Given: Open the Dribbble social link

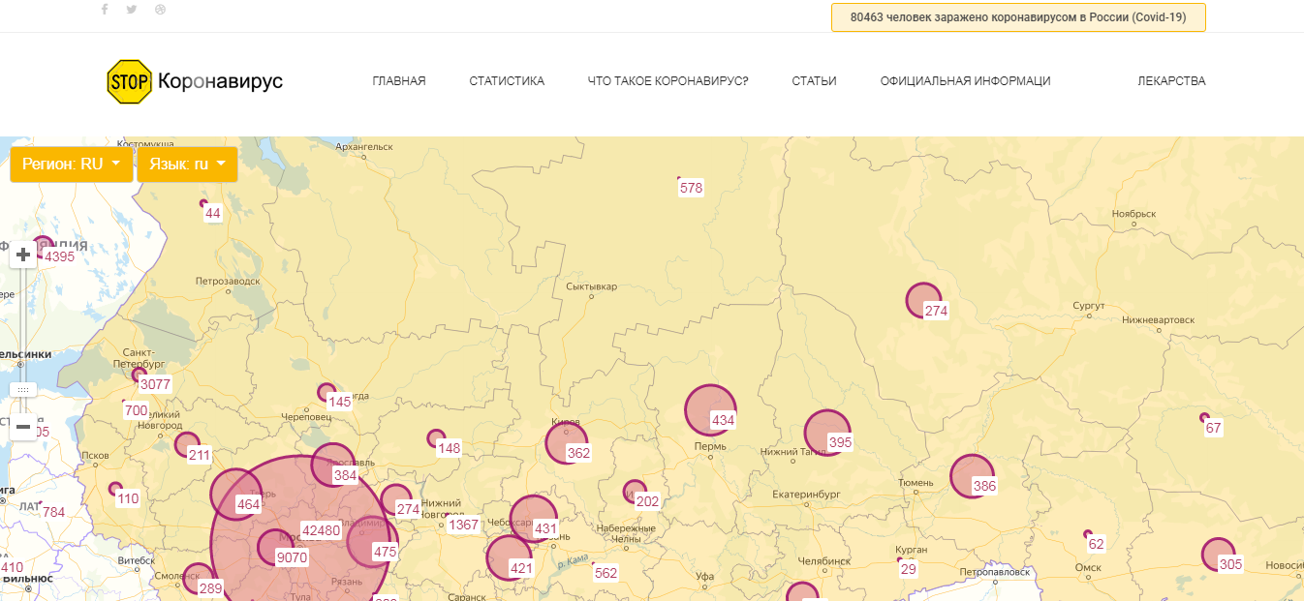Looking at the screenshot, I should point(161,10).
